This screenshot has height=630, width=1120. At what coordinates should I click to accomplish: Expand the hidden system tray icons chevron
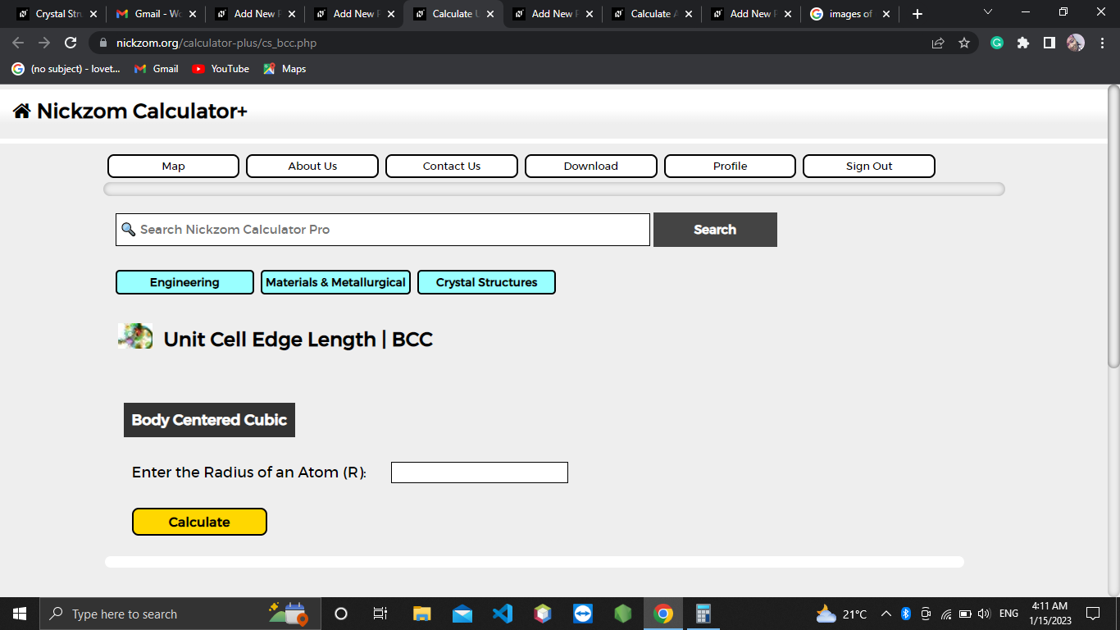pyautogui.click(x=886, y=614)
